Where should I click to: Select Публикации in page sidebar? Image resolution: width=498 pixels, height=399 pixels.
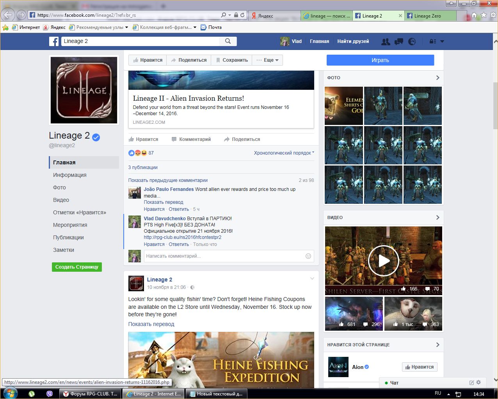coord(68,237)
